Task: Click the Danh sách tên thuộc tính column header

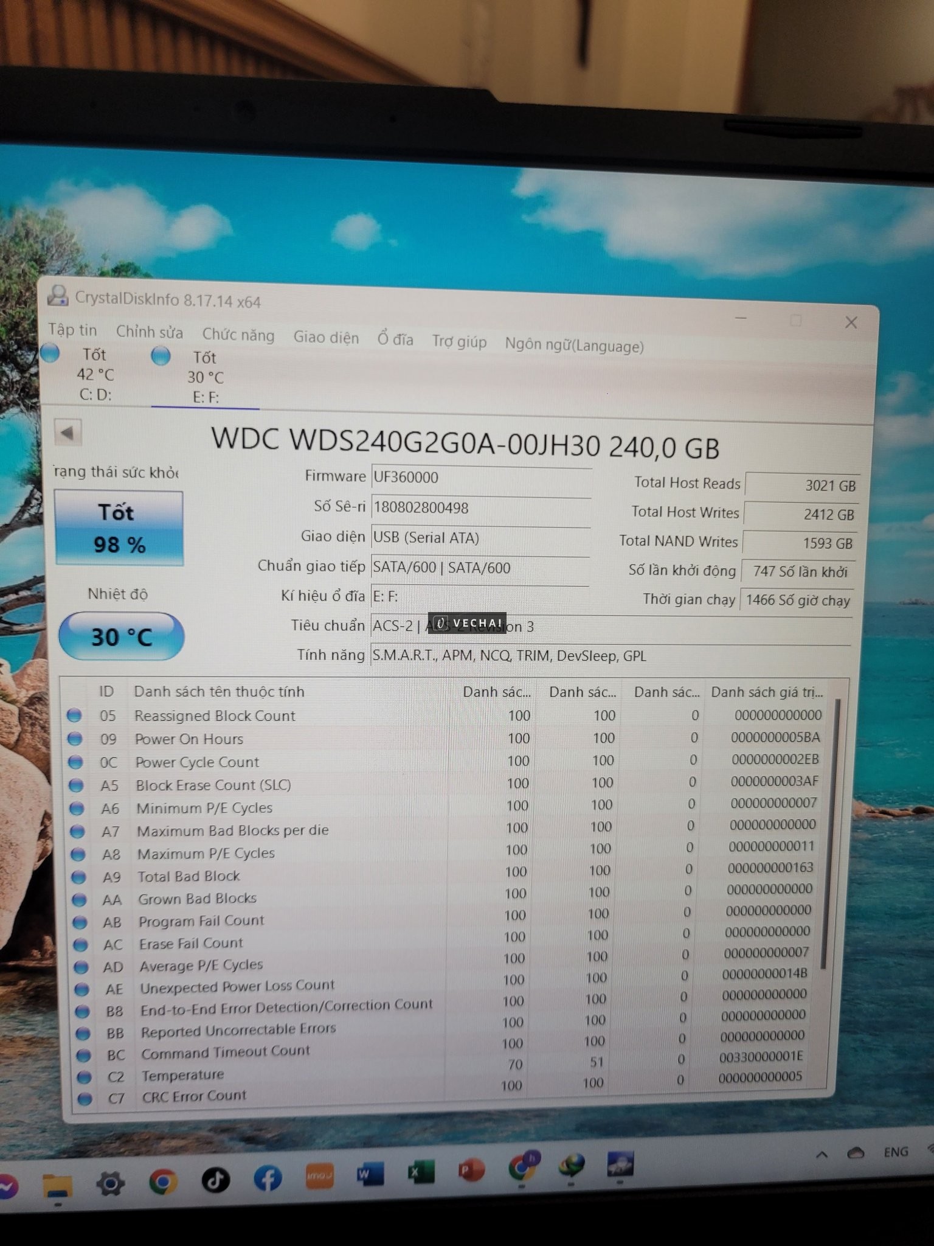Action: coord(219,691)
